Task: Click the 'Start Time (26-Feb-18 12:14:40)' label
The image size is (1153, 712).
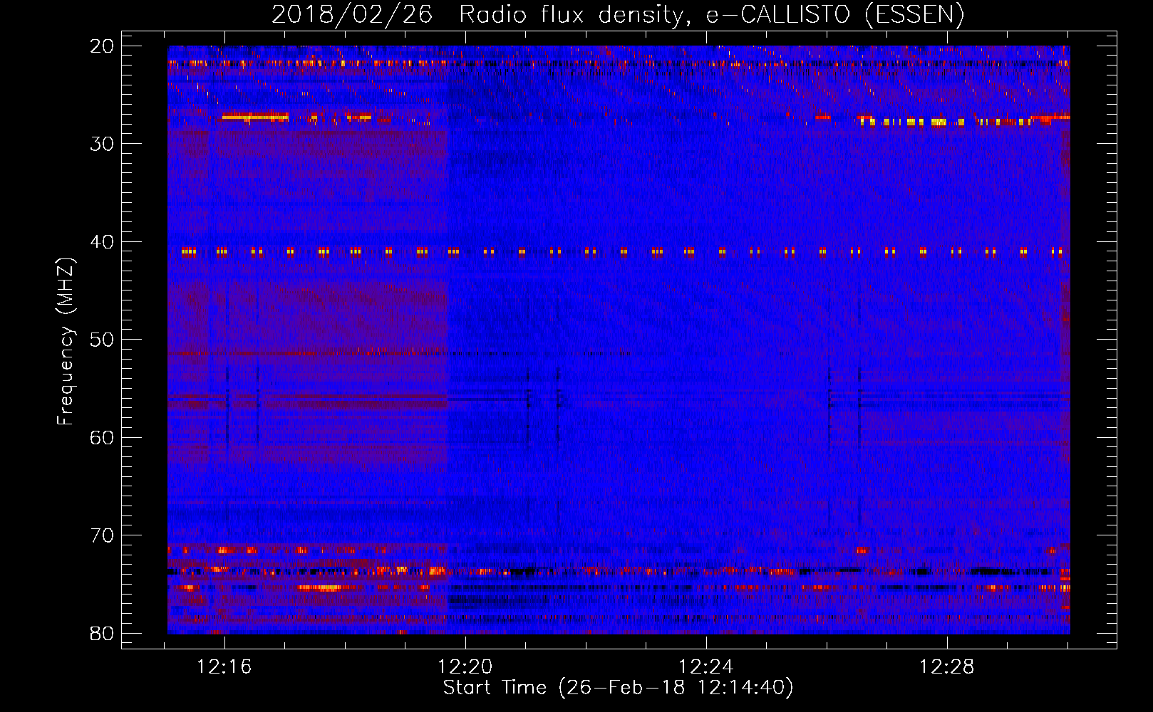Action: click(618, 688)
